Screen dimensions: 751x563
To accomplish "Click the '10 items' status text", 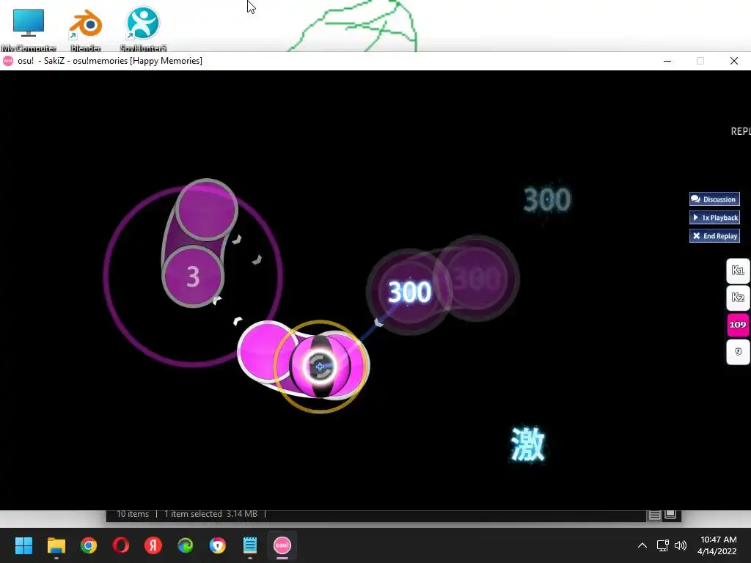I will coord(133,514).
